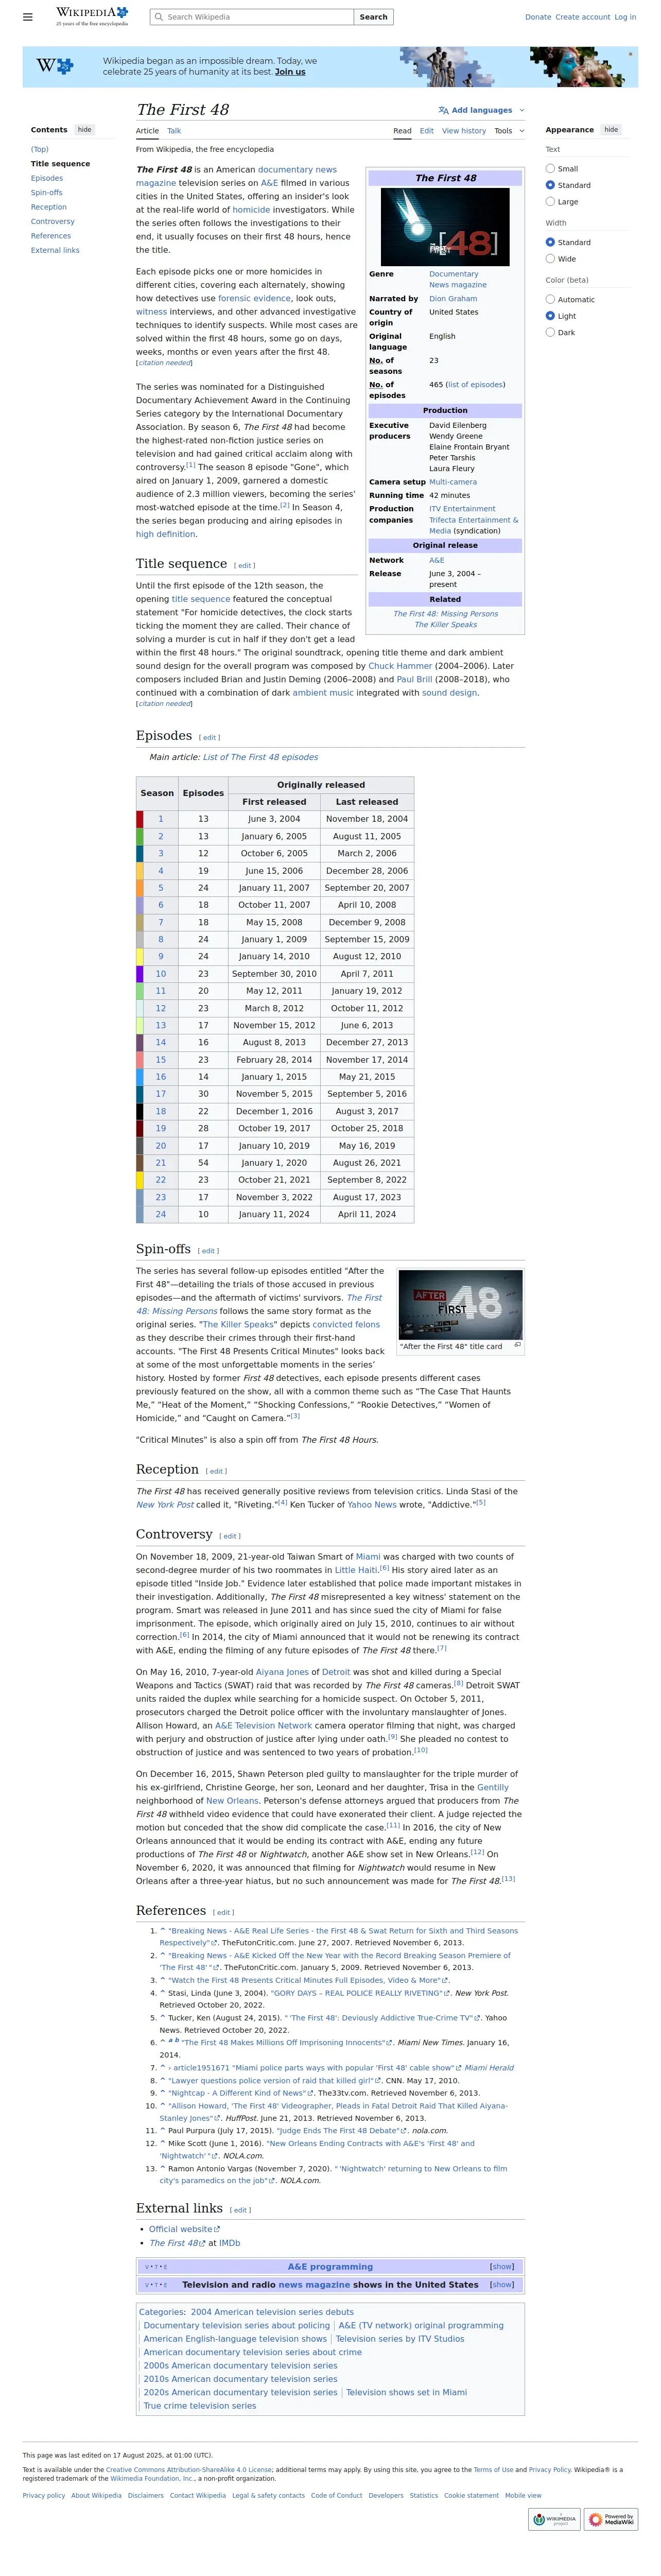Choose Dark color mode

tap(550, 332)
